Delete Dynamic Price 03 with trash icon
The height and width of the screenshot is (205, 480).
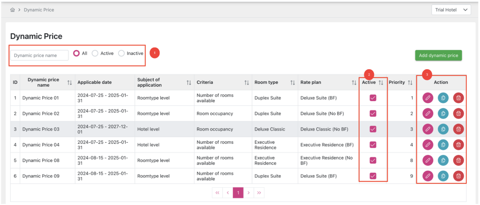[x=458, y=129]
